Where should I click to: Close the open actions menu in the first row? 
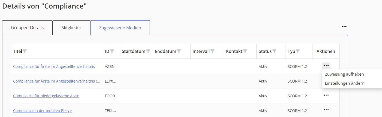pyautogui.click(x=326, y=66)
